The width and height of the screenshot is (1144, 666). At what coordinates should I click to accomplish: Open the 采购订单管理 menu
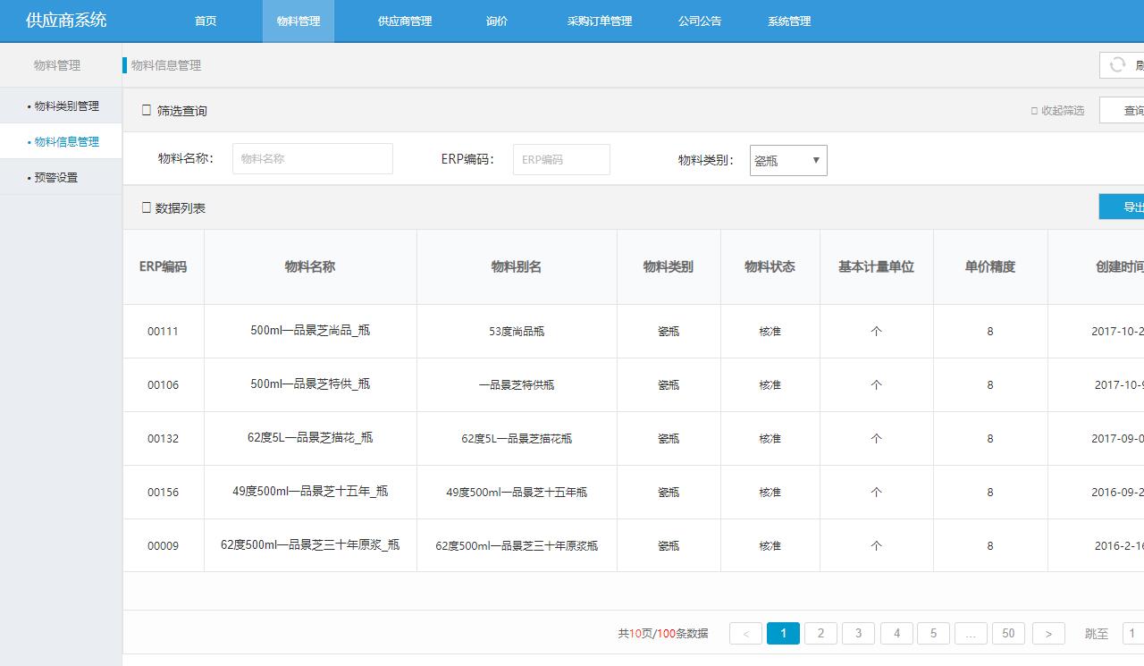[x=600, y=21]
